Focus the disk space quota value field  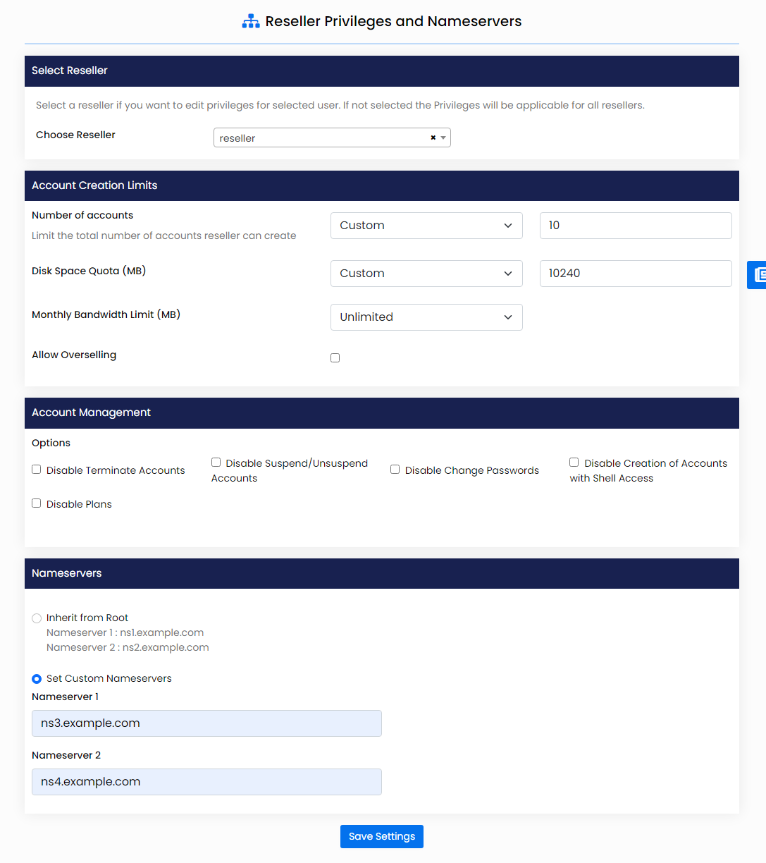pos(636,274)
